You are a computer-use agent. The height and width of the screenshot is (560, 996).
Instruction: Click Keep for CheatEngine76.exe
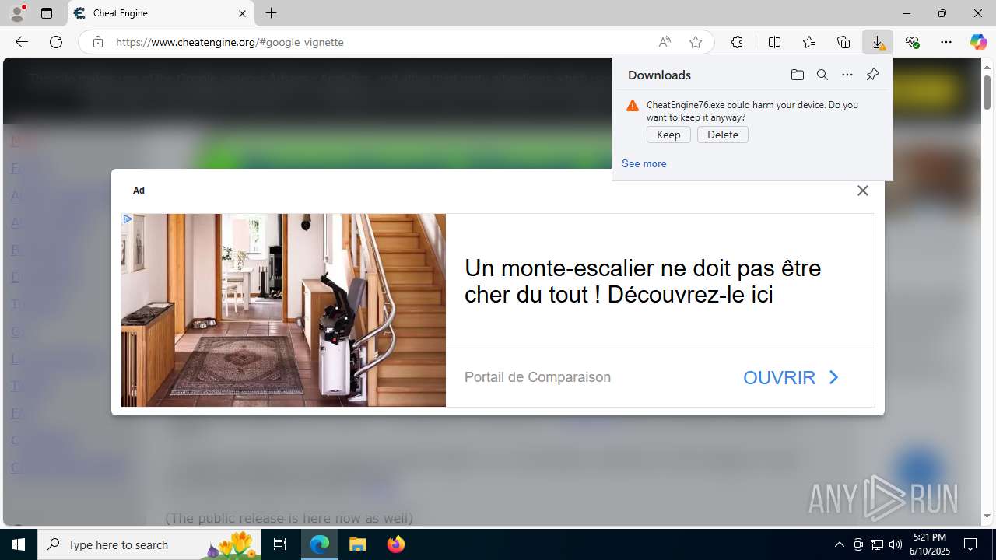coord(668,135)
